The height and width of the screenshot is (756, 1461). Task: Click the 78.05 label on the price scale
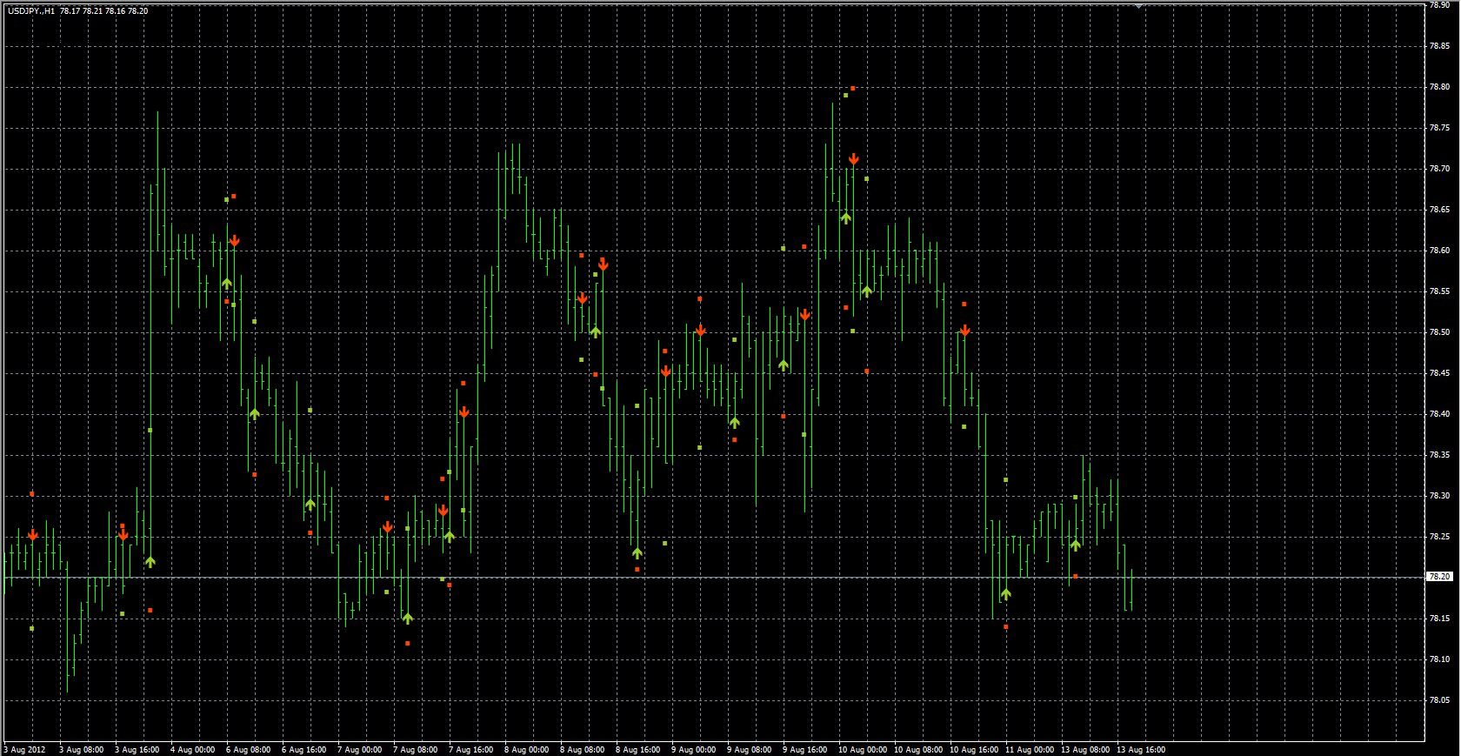pyautogui.click(x=1439, y=700)
